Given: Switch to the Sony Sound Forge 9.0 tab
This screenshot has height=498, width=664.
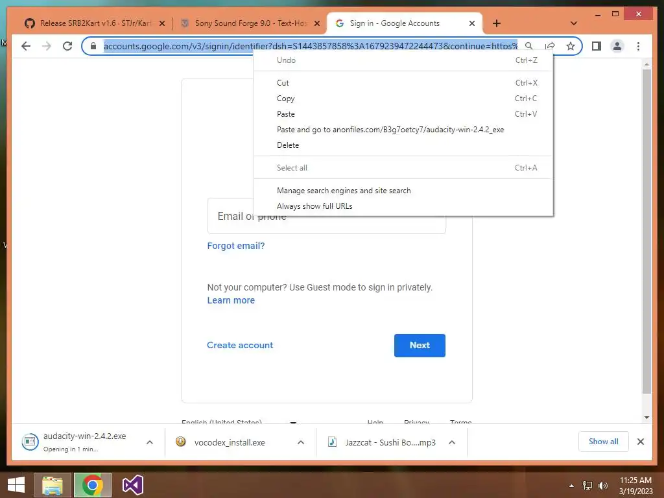Looking at the screenshot, I should (x=250, y=23).
